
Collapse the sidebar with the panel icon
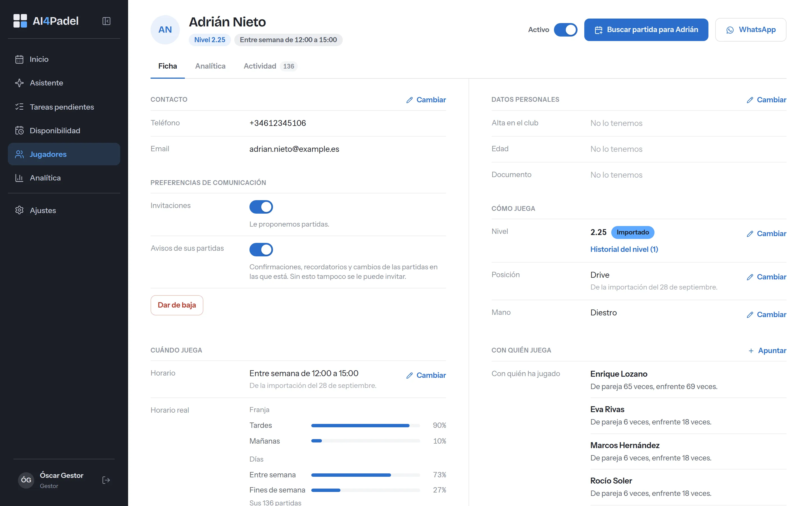[106, 21]
